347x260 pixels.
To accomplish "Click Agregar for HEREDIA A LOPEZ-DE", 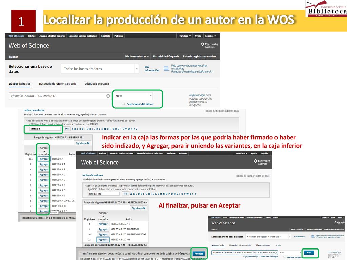I will click(44, 201).
